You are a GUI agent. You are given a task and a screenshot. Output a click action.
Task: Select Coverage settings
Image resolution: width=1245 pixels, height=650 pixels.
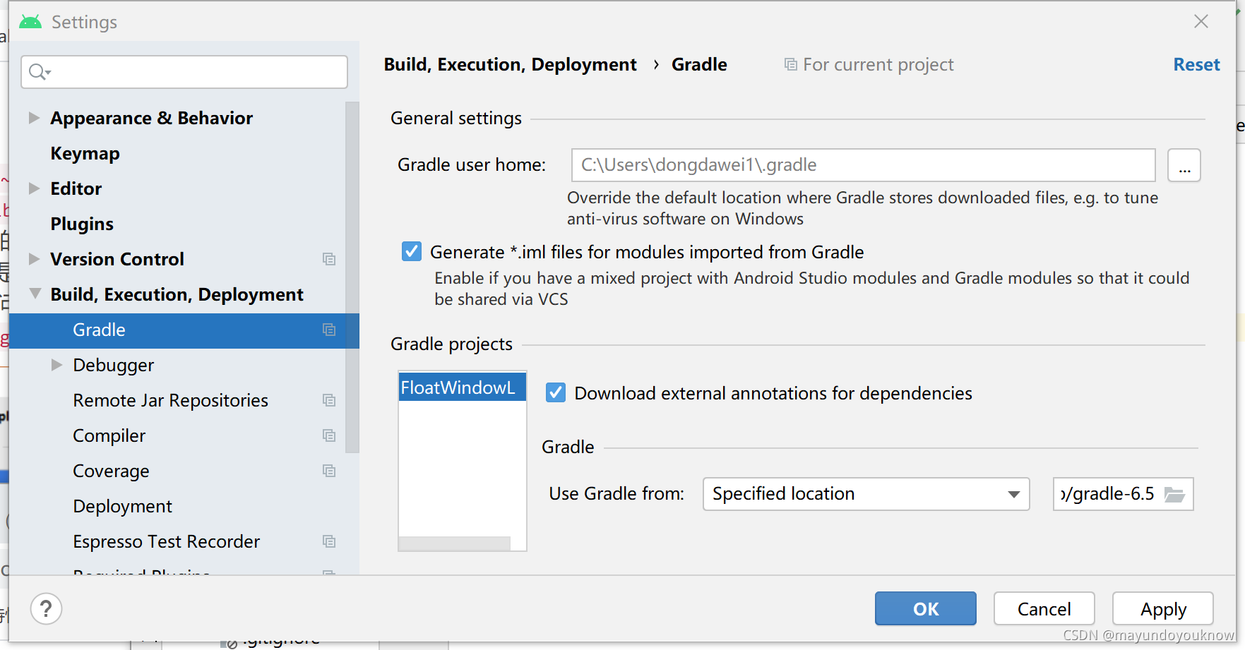click(x=111, y=471)
